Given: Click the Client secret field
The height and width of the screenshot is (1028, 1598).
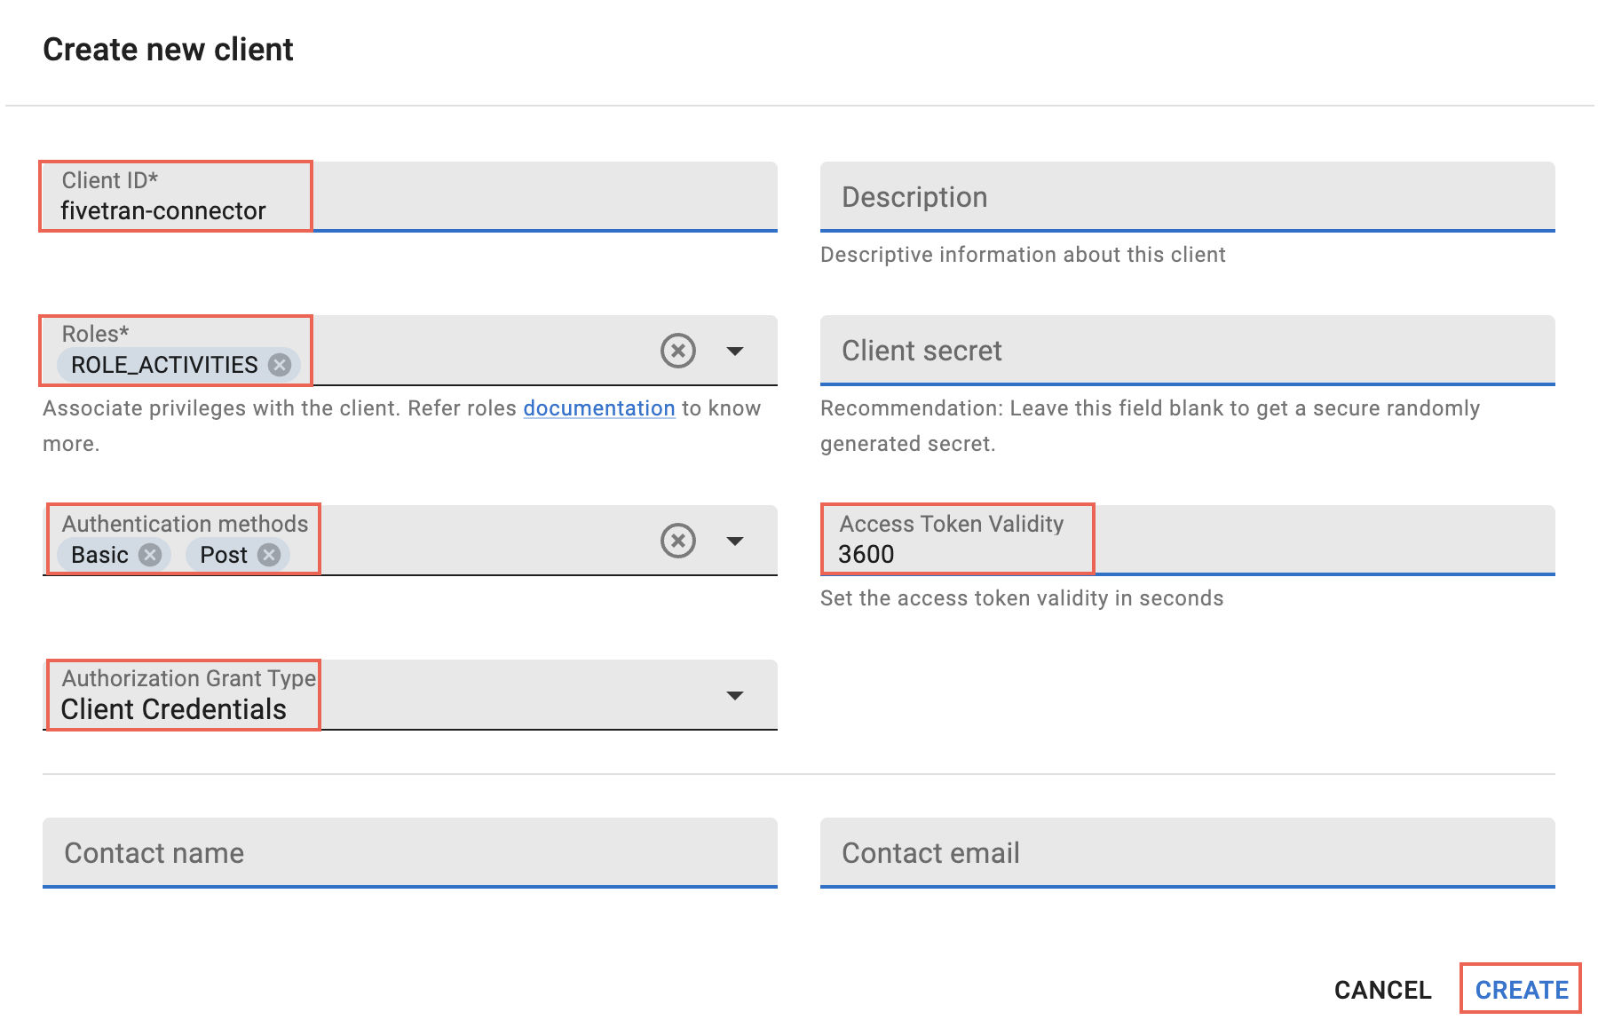Looking at the screenshot, I should click(x=1188, y=351).
